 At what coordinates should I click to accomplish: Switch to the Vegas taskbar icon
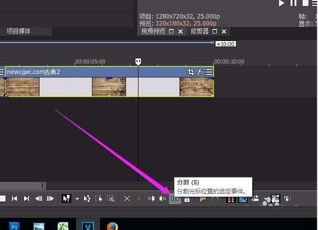[88, 225]
